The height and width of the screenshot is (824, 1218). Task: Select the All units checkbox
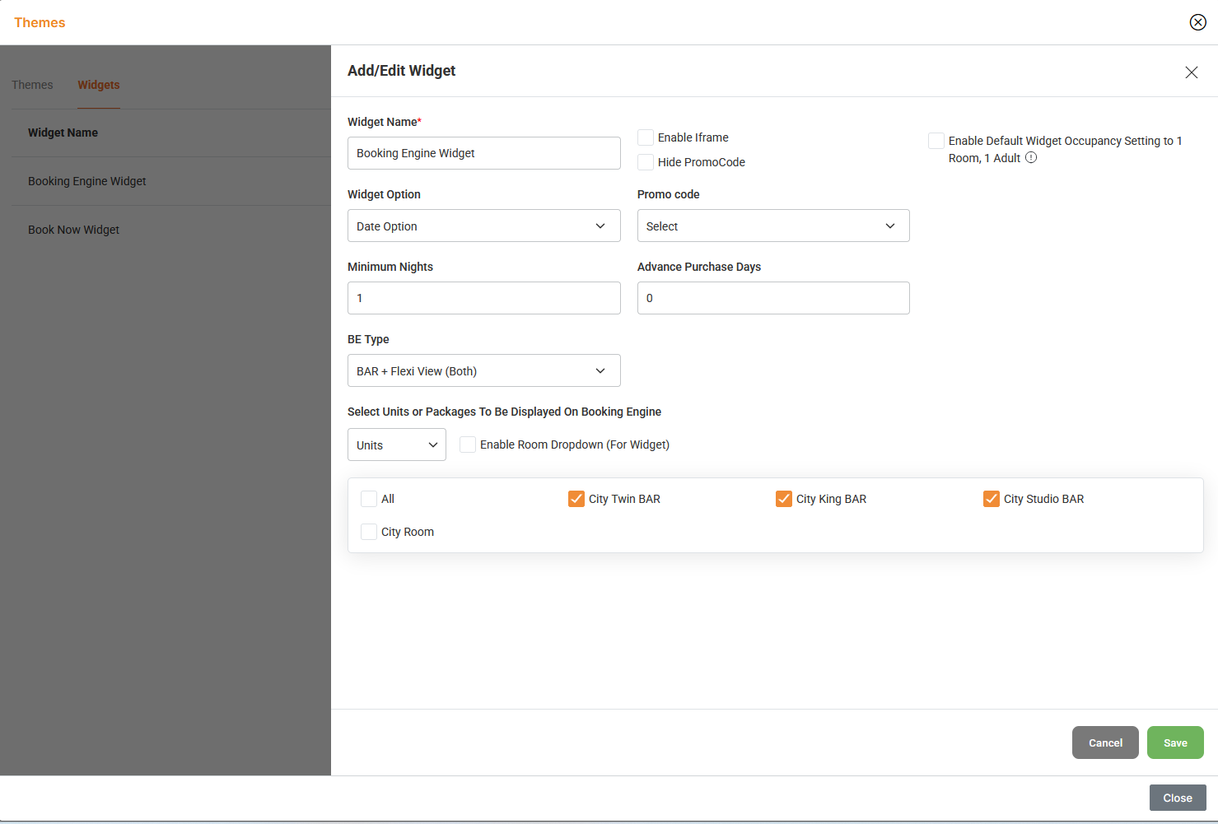(369, 499)
